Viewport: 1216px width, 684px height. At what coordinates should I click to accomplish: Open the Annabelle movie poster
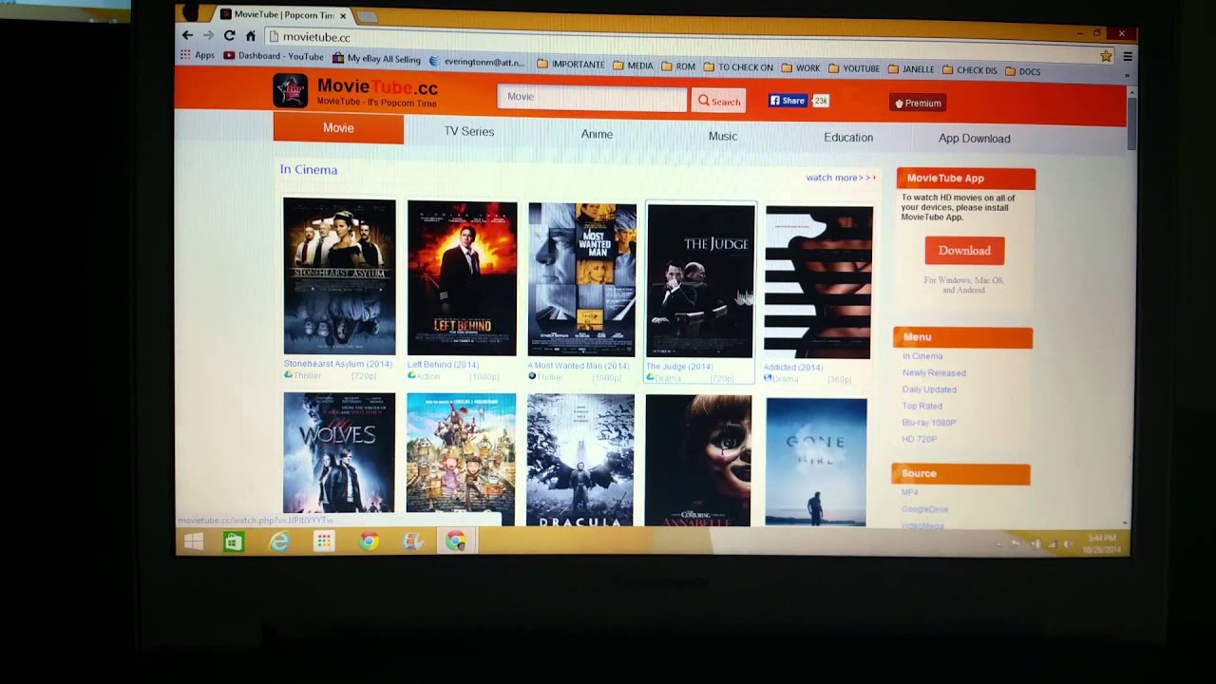tap(698, 461)
